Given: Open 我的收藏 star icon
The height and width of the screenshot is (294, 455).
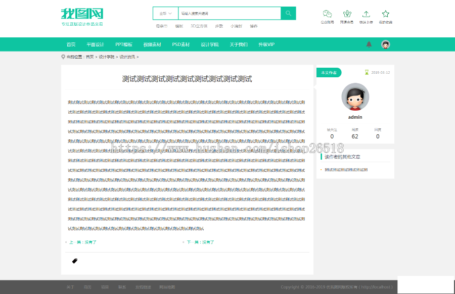Looking at the screenshot, I should 386,14.
